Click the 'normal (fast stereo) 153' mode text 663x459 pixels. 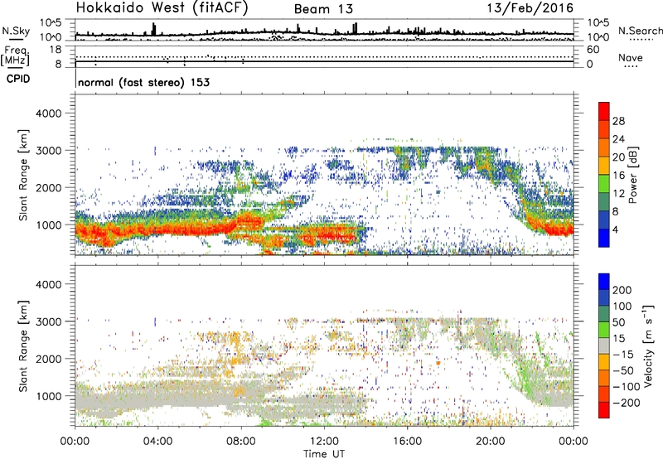coord(143,82)
